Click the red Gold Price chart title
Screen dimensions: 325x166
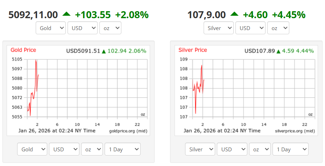[x=23, y=50]
